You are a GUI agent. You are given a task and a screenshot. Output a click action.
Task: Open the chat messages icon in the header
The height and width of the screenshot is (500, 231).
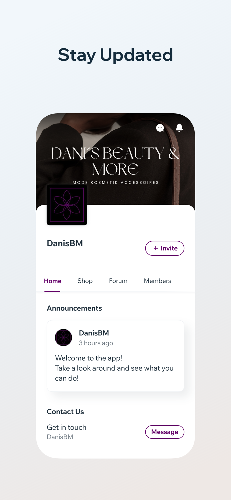160,128
